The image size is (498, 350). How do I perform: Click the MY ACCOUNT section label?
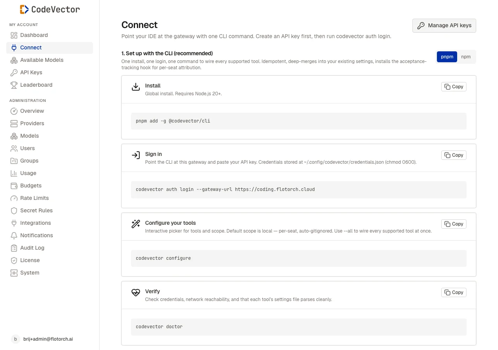coord(24,25)
